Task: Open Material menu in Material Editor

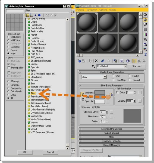Action: 80,10
